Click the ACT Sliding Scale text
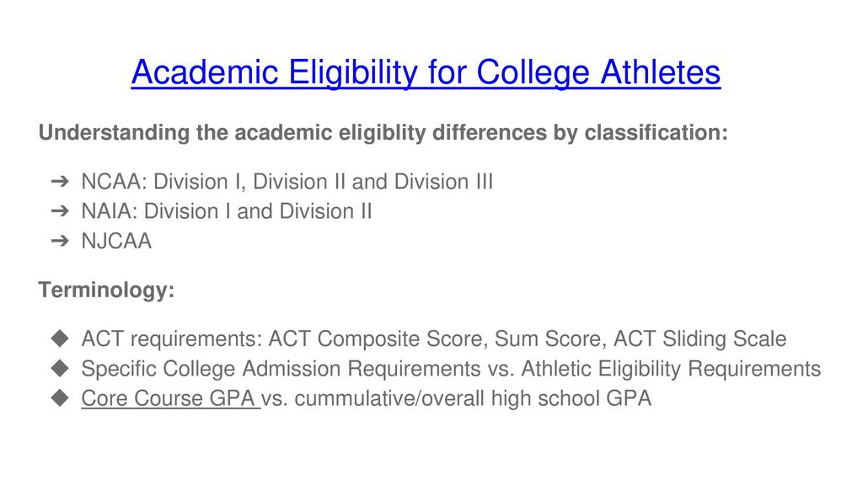The image size is (863, 485). point(700,338)
